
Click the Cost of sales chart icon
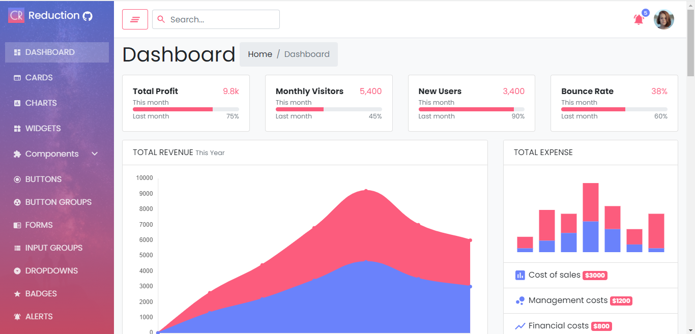(519, 275)
